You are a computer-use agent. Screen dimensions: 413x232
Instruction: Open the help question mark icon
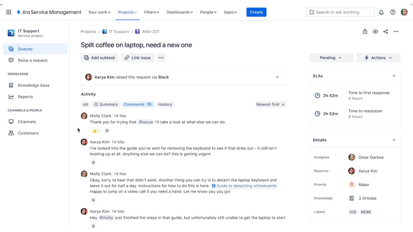tap(393, 12)
